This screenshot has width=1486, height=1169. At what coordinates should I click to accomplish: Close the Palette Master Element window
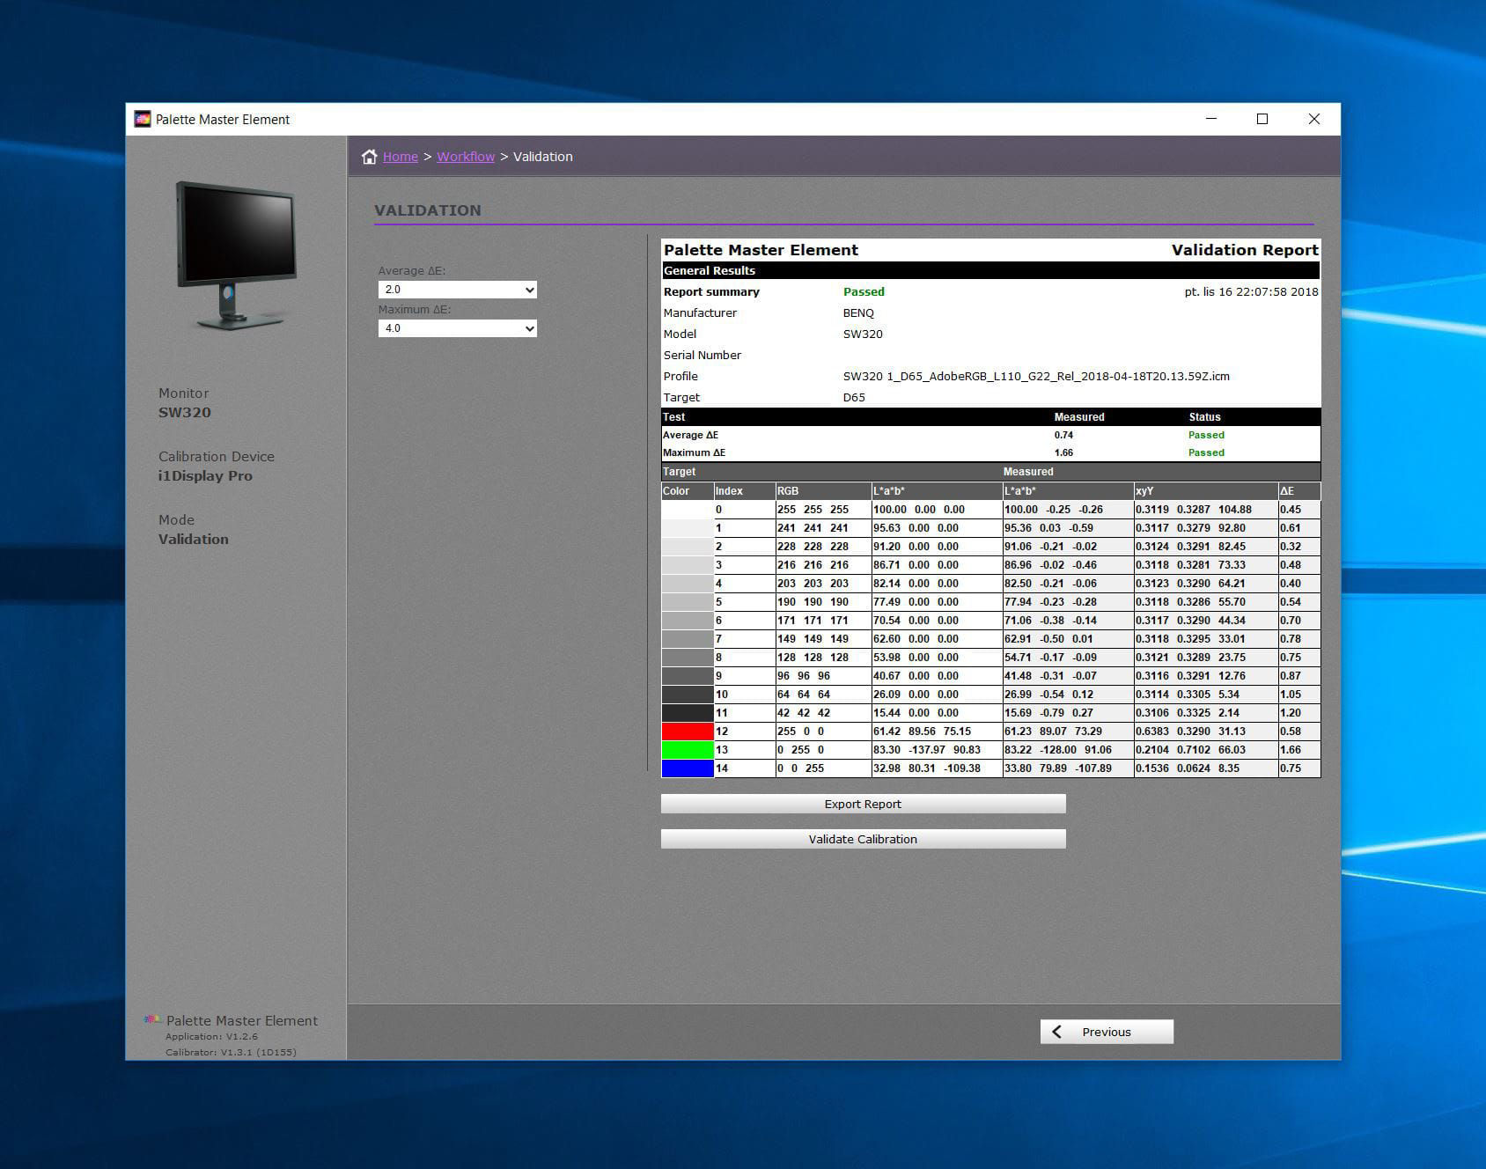point(1314,119)
